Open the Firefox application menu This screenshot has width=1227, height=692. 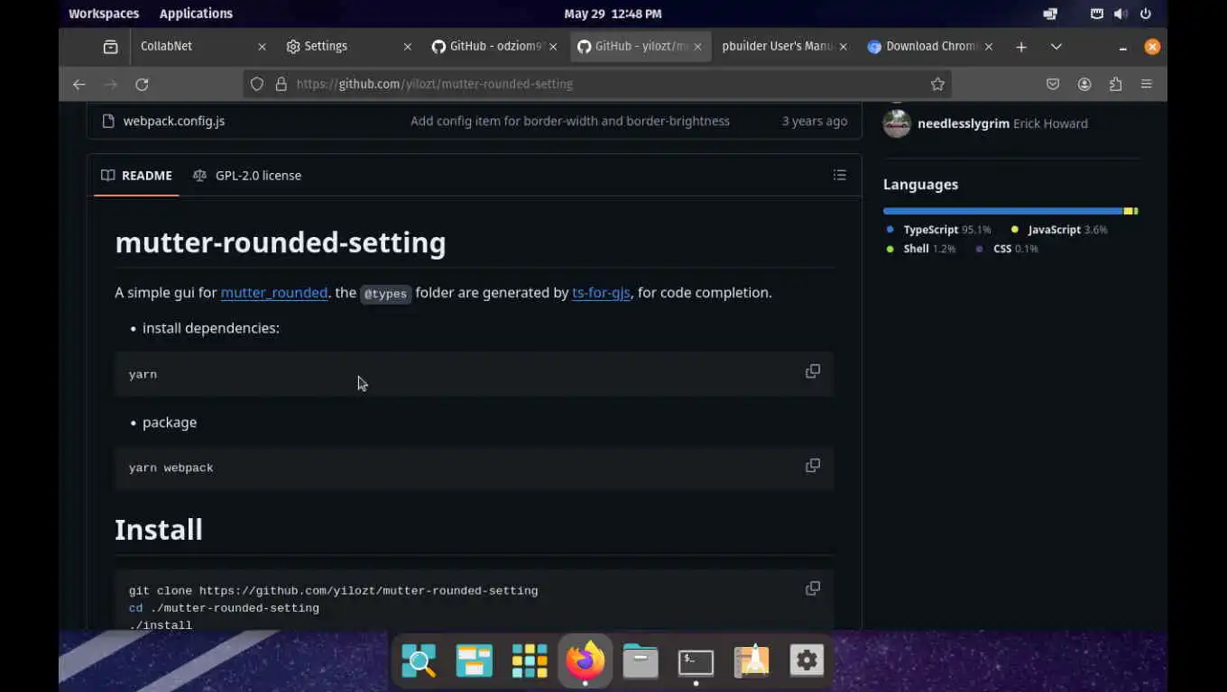[x=1147, y=84]
